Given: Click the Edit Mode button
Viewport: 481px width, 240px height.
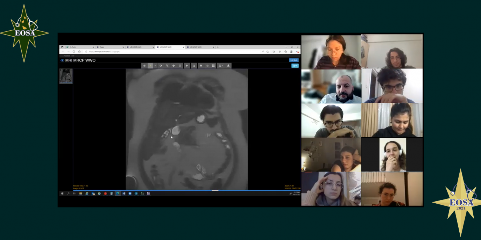Looking at the screenshot, I should 294,60.
